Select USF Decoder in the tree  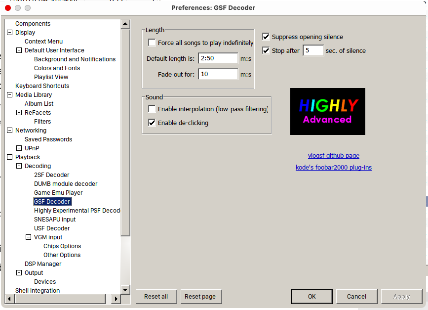point(52,228)
